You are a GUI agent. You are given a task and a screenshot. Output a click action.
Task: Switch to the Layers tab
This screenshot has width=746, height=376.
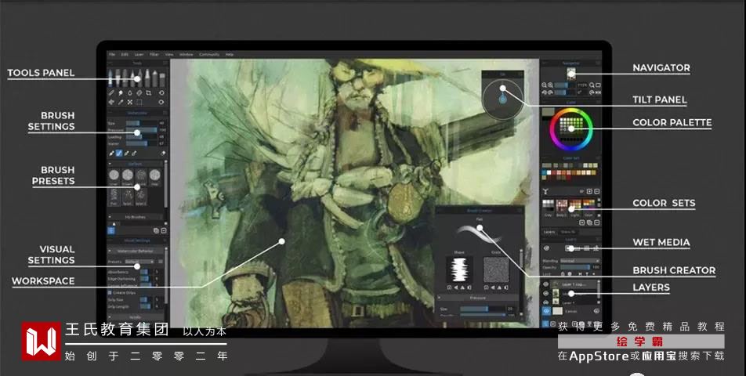click(x=549, y=232)
